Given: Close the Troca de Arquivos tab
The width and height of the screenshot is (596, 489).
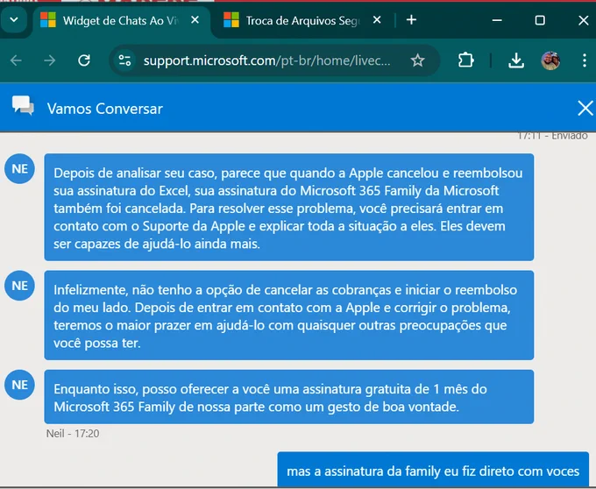Looking at the screenshot, I should (x=377, y=20).
